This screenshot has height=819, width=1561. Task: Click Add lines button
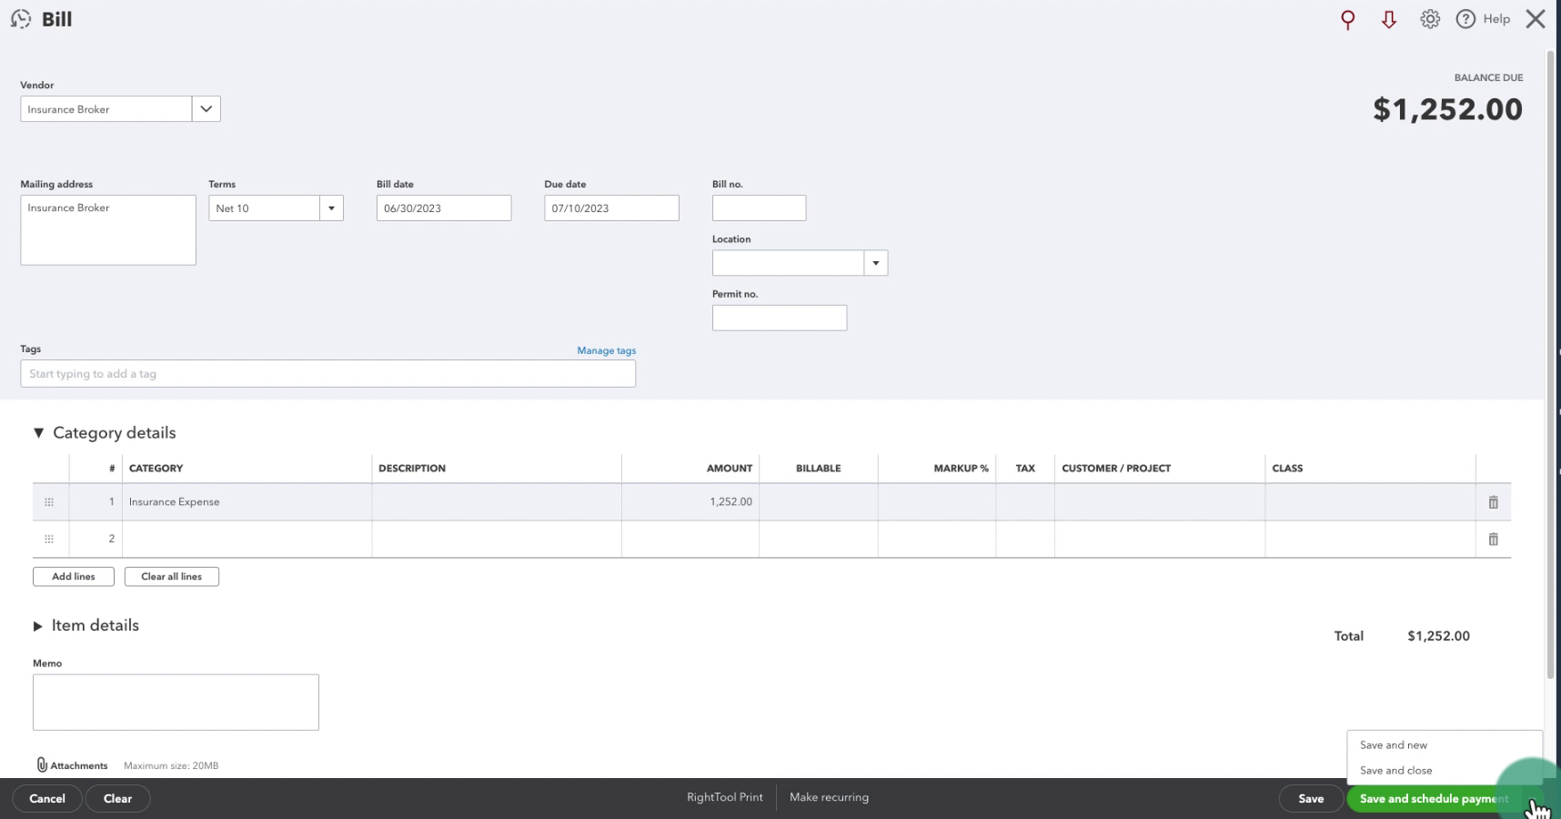click(x=74, y=577)
